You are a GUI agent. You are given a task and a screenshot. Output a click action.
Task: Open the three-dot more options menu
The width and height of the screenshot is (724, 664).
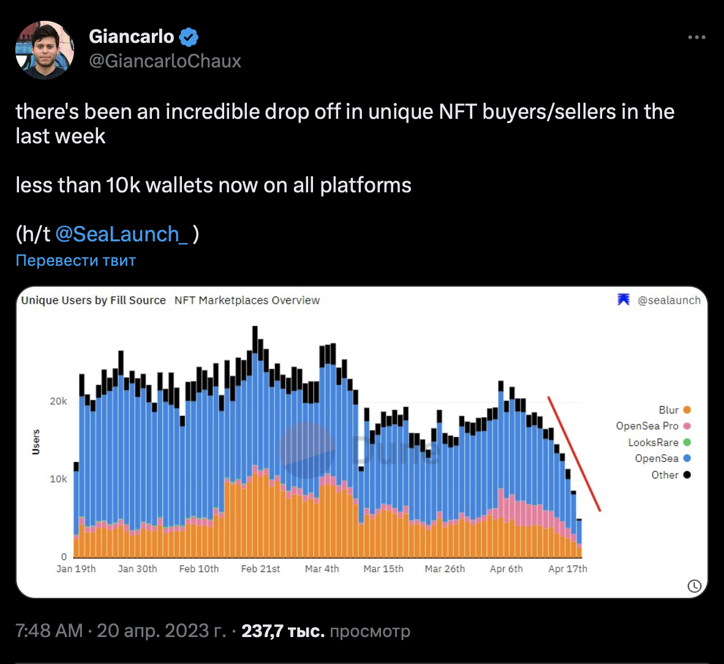pyautogui.click(x=696, y=37)
